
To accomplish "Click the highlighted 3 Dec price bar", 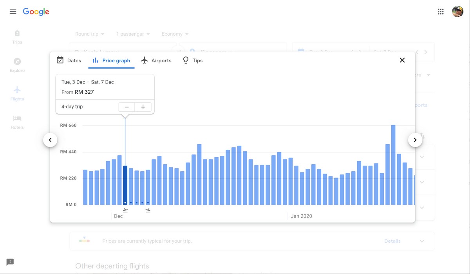I will click(125, 185).
